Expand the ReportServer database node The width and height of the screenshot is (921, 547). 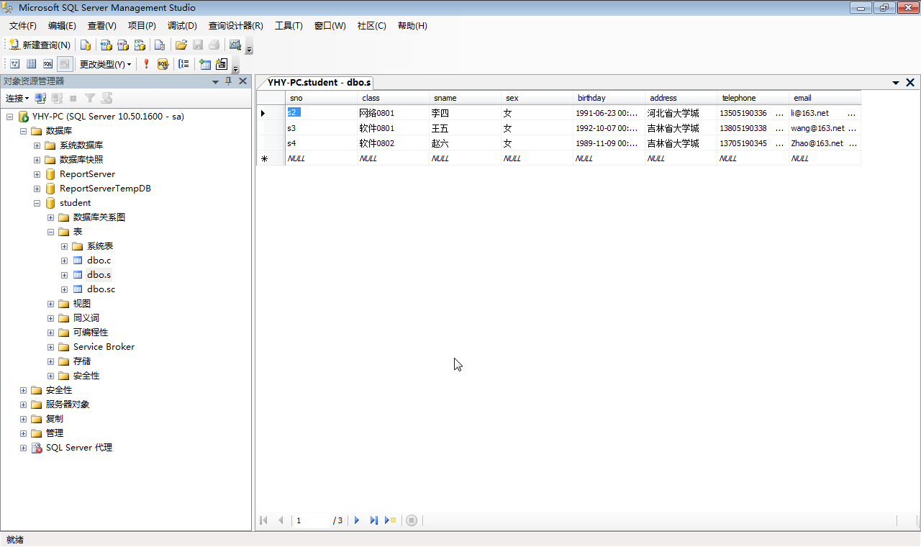(x=37, y=174)
